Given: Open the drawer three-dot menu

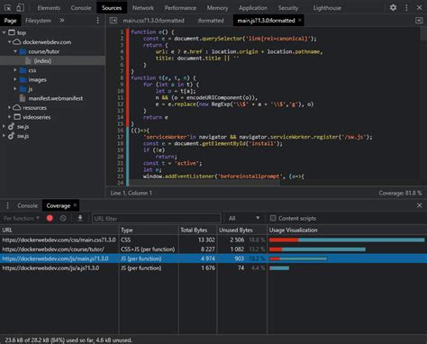Looking at the screenshot, I should pyautogui.click(x=8, y=205).
